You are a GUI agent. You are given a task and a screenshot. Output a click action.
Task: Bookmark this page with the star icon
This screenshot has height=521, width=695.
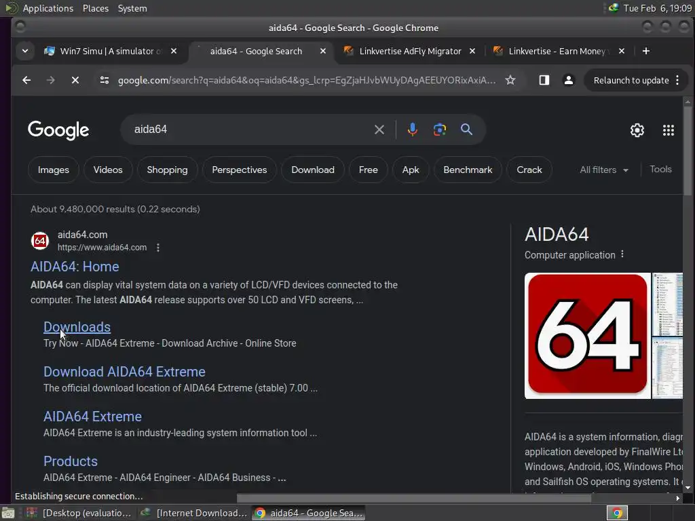tap(510, 80)
